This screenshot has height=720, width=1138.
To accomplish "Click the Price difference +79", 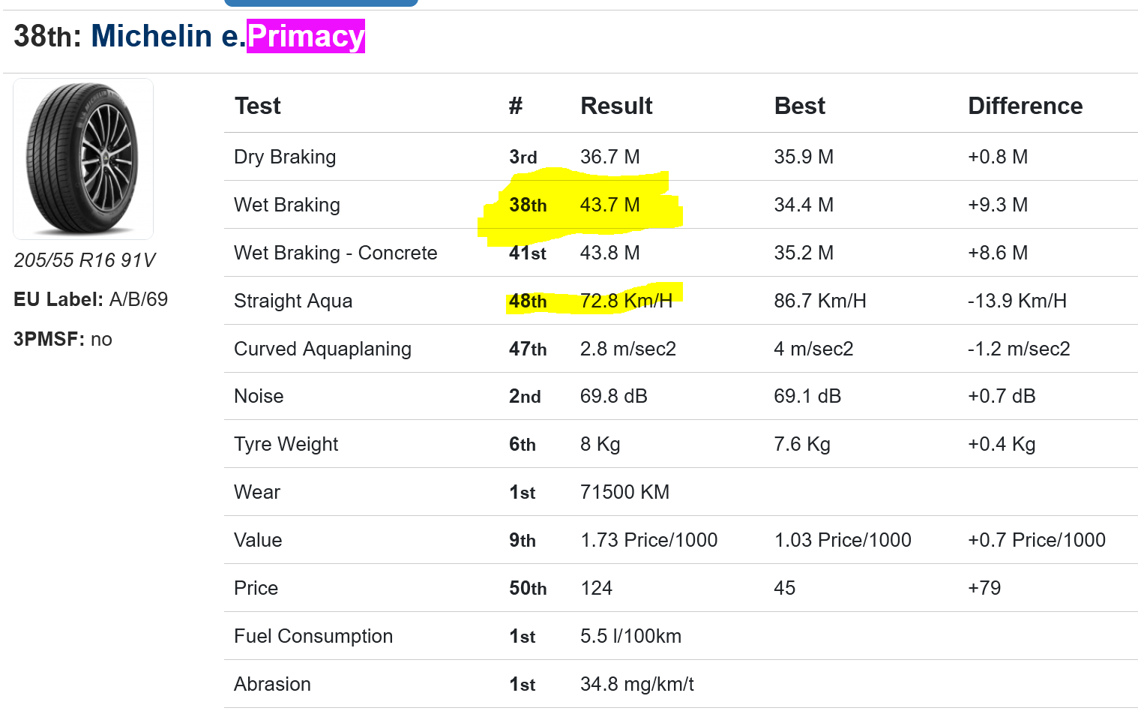I will [x=984, y=588].
